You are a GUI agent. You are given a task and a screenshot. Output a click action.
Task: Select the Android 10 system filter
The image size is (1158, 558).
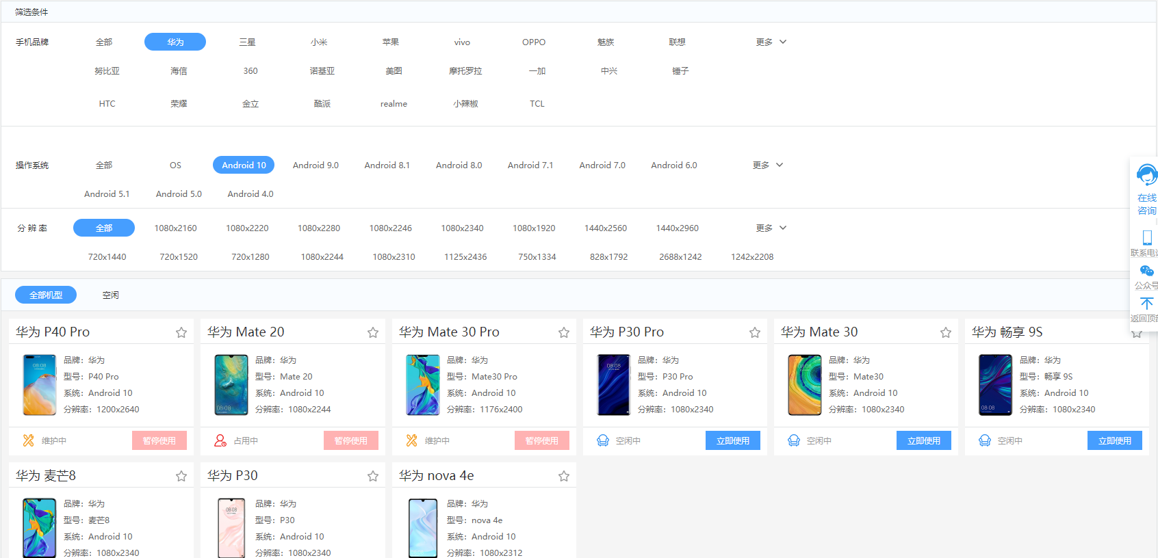(x=244, y=165)
